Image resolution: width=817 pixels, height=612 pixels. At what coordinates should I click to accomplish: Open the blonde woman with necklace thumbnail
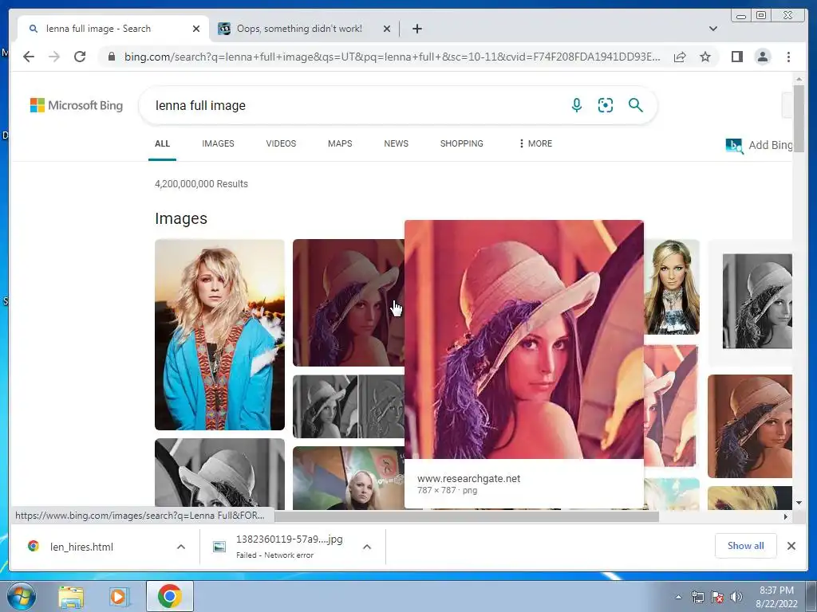(672, 287)
